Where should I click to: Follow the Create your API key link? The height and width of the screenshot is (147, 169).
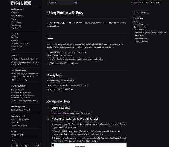[x=59, y=113]
